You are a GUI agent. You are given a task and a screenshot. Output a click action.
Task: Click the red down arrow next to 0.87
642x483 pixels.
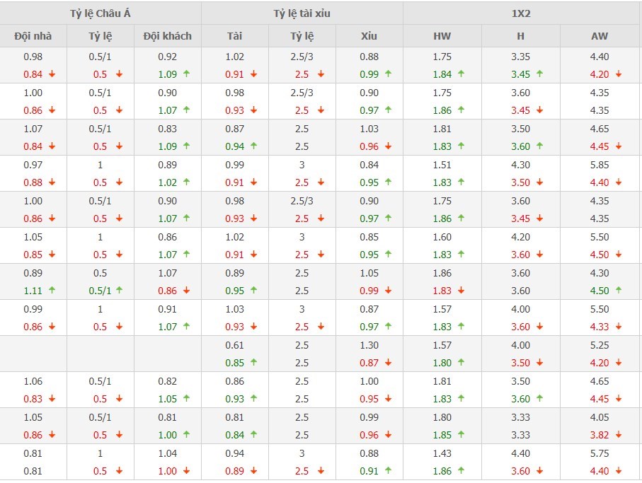coord(388,363)
